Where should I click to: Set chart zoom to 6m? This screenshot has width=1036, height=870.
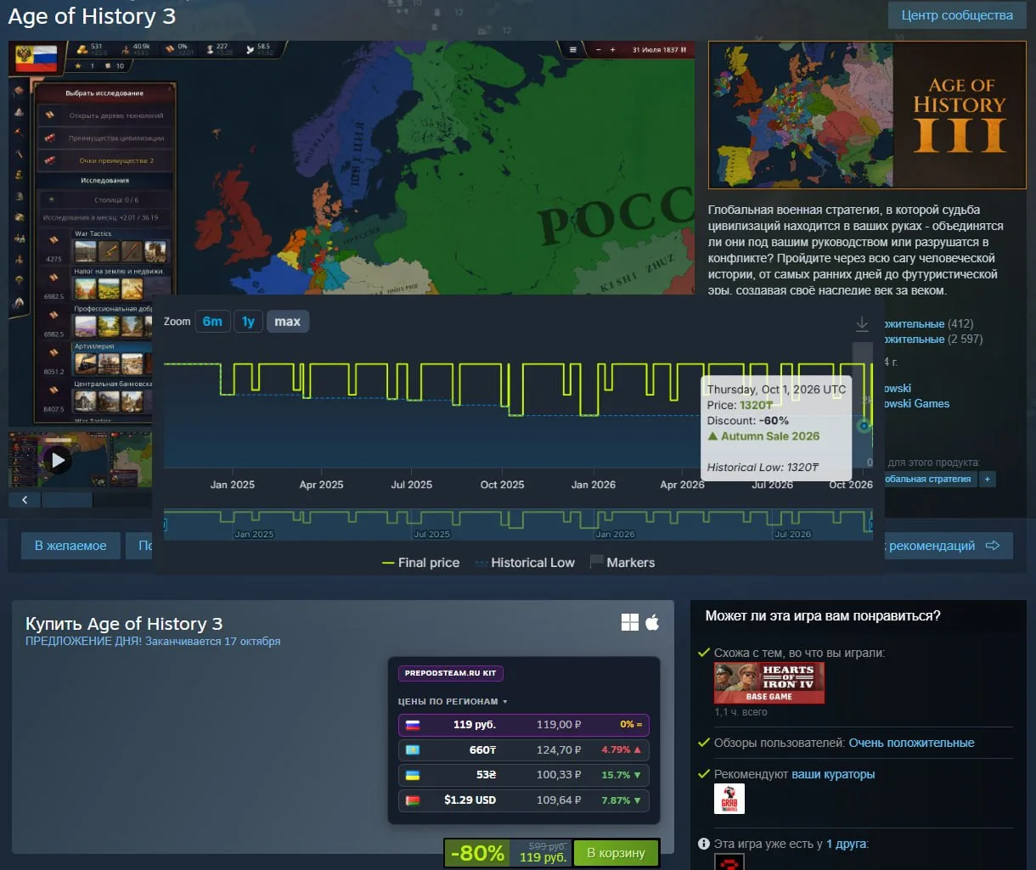pyautogui.click(x=212, y=322)
